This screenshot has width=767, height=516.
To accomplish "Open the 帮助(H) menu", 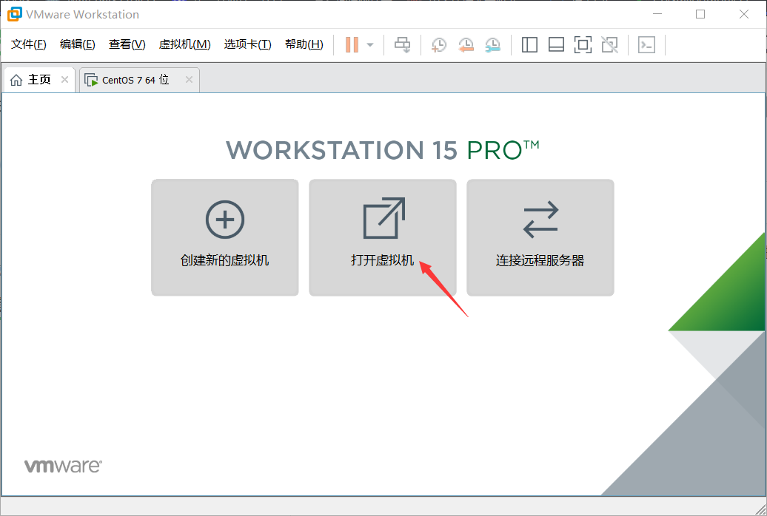I will (x=304, y=44).
